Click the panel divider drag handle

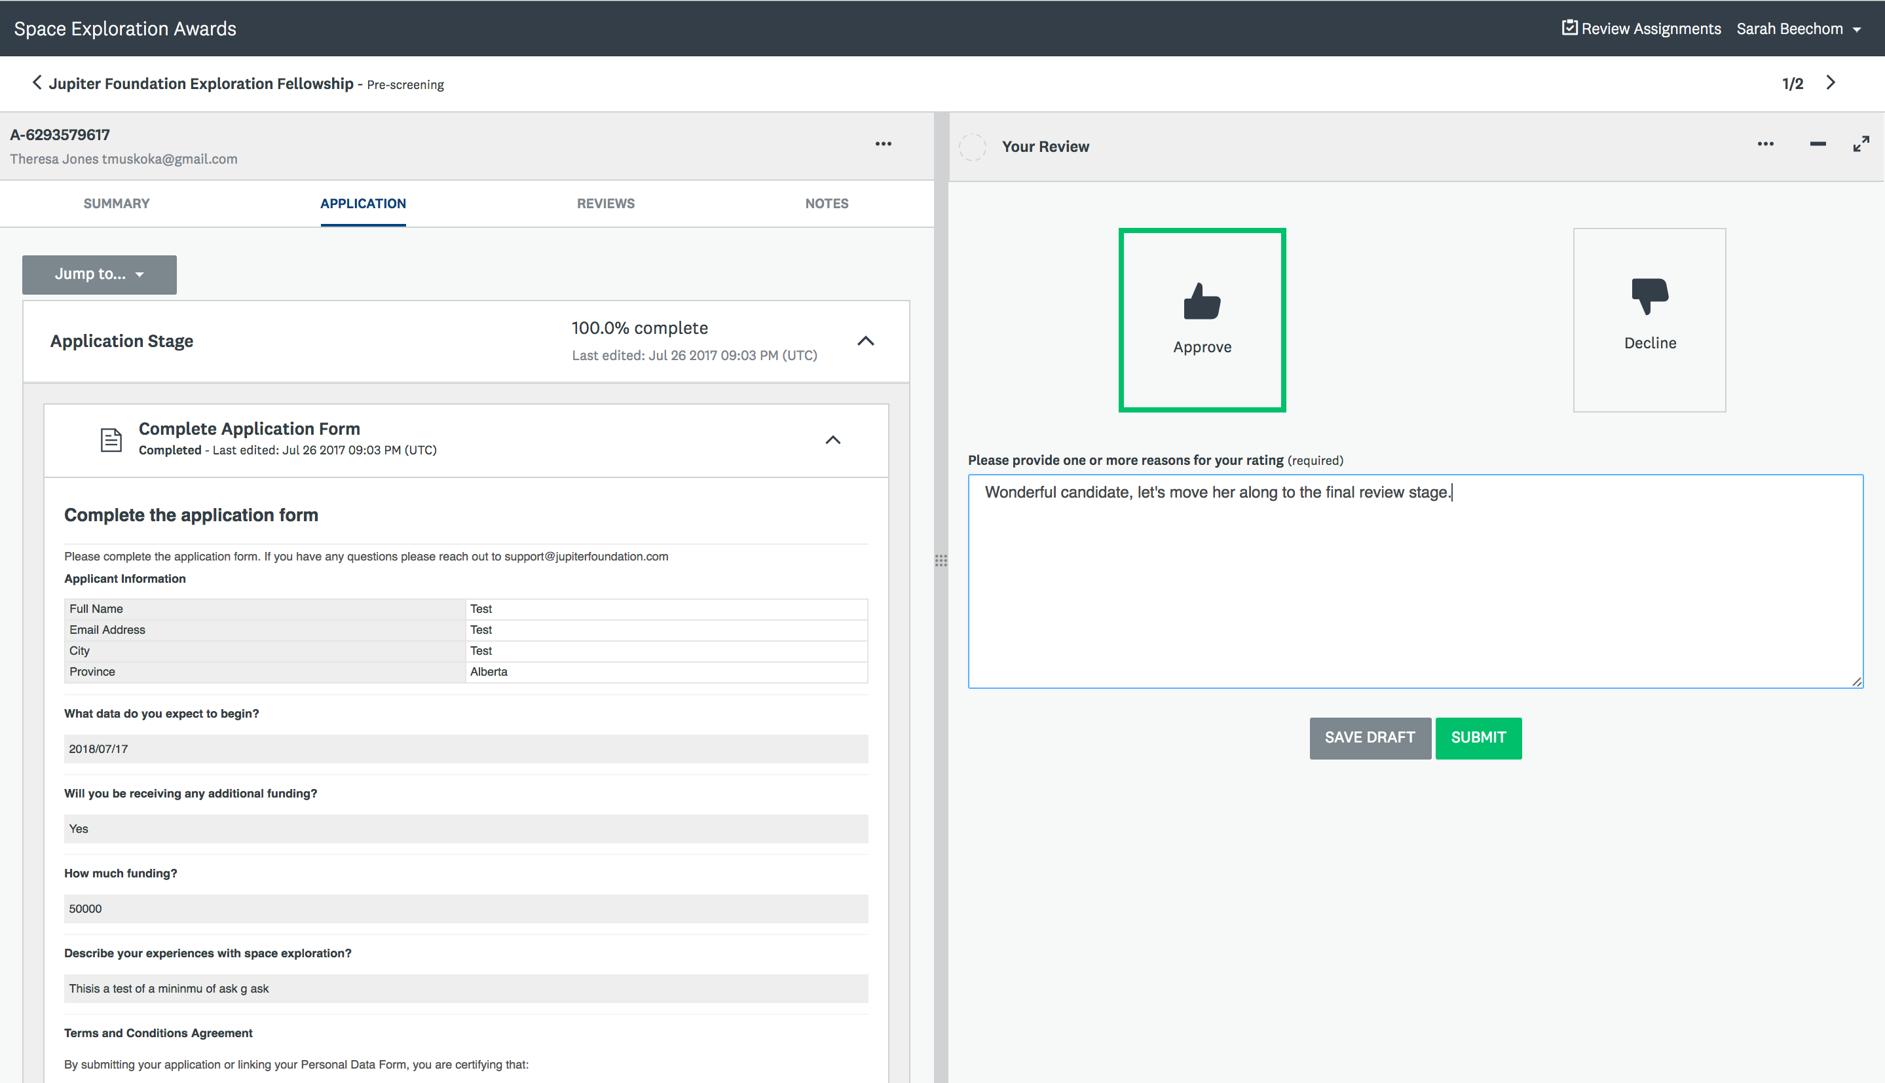[x=941, y=561]
